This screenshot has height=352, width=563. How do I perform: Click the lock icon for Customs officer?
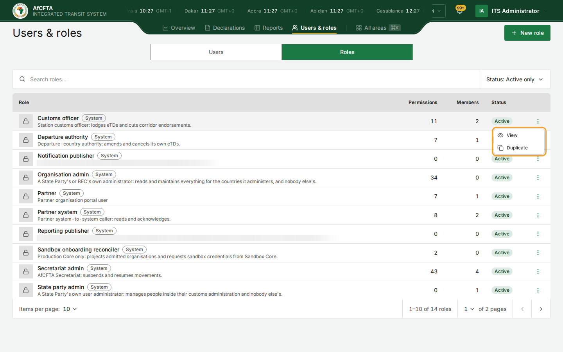click(26, 121)
